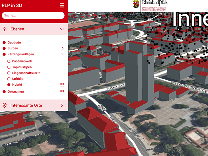Click the TopPlusOpen basemap label
This screenshot has width=208, height=156.
(x=22, y=67)
